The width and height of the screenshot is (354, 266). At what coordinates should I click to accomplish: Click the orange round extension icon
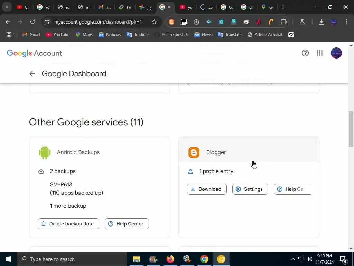[x=171, y=22]
